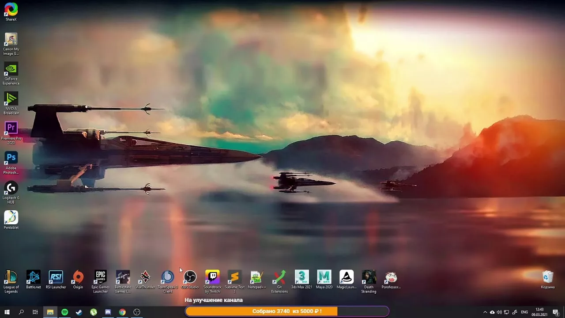Select the League of Legends icon

[11, 277]
